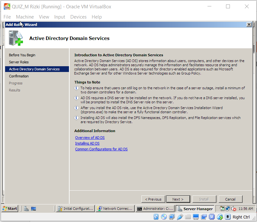Open the VirtualBox Machine menu

[25, 17]
